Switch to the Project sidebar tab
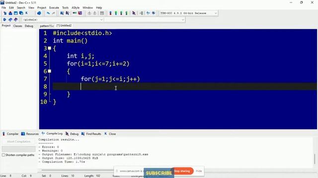This screenshot has height=178, width=318. click(x=6, y=26)
